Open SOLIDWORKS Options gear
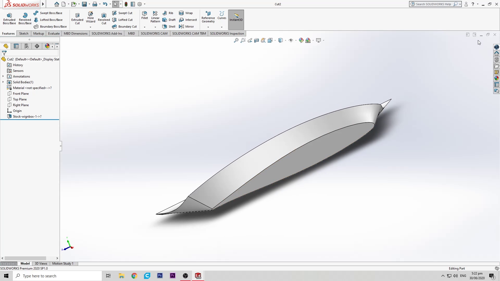Viewport: 500px width, 281px height. tap(140, 4)
